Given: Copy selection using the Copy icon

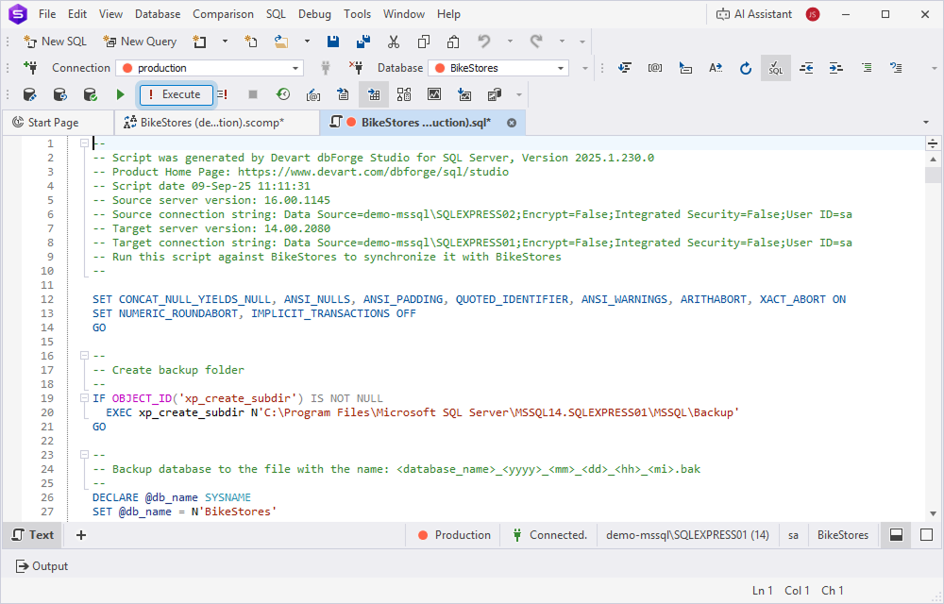Looking at the screenshot, I should click(424, 42).
